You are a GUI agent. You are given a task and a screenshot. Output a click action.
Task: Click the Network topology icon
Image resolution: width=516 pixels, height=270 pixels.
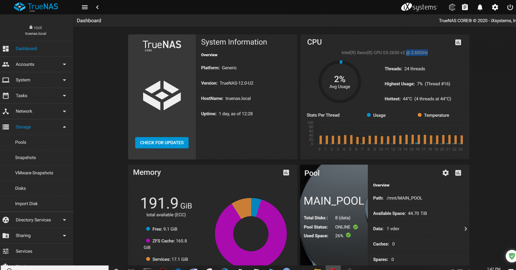click(x=6, y=111)
